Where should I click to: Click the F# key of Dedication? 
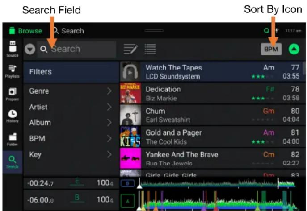[270, 89]
